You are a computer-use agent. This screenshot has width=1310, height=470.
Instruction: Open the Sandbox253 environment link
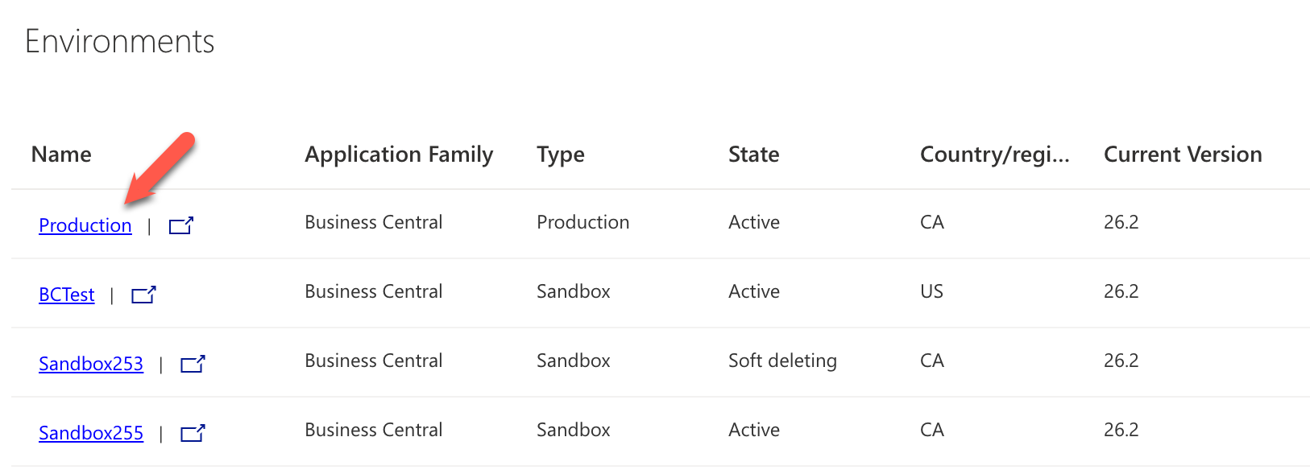click(x=91, y=364)
